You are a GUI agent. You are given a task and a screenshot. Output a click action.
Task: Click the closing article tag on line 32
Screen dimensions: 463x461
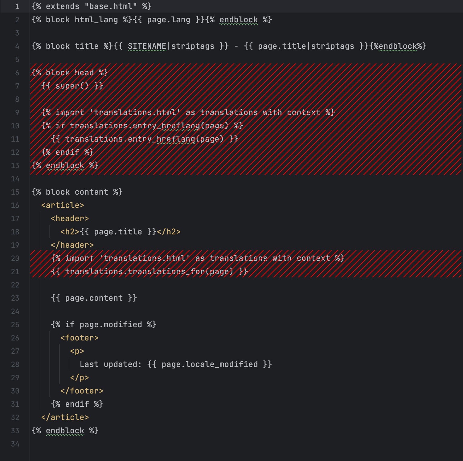[x=65, y=418]
